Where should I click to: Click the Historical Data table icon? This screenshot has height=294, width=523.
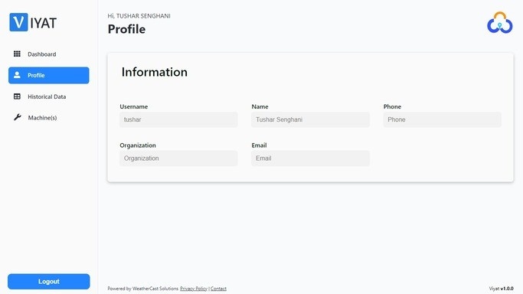[17, 96]
